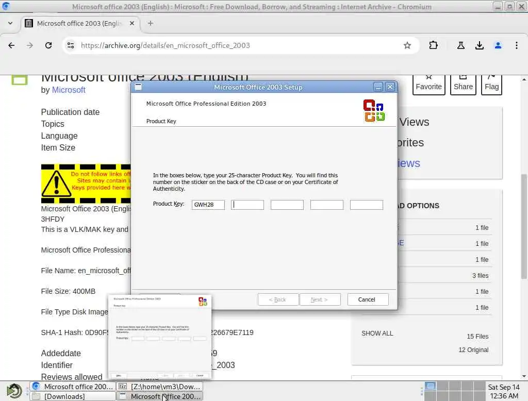This screenshot has height=401, width=528.
Task: Click the warning banner image
Action: point(86,184)
